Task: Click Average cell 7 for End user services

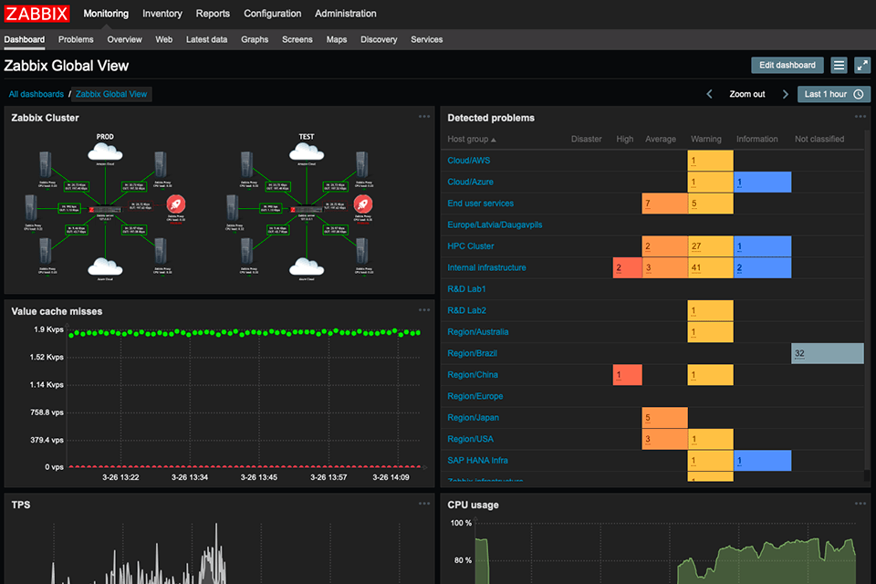Action: click(x=664, y=203)
